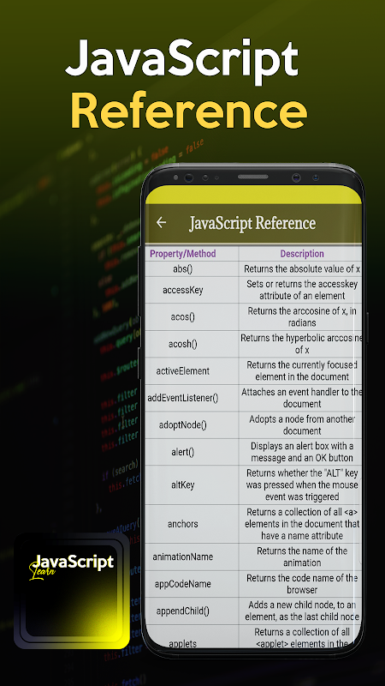Tap the 'ALT key was pressed' description
The width and height of the screenshot is (385, 686).
(x=302, y=484)
